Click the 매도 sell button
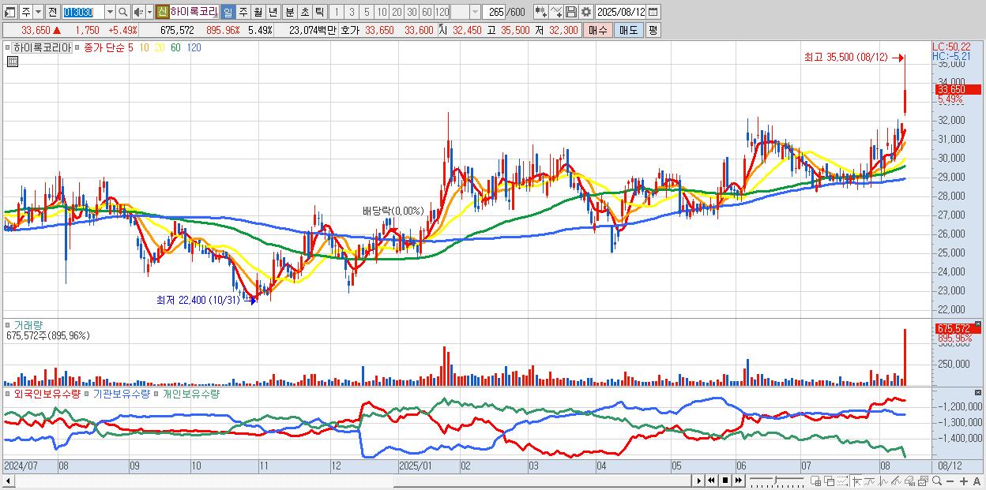986x490 pixels. [x=628, y=30]
